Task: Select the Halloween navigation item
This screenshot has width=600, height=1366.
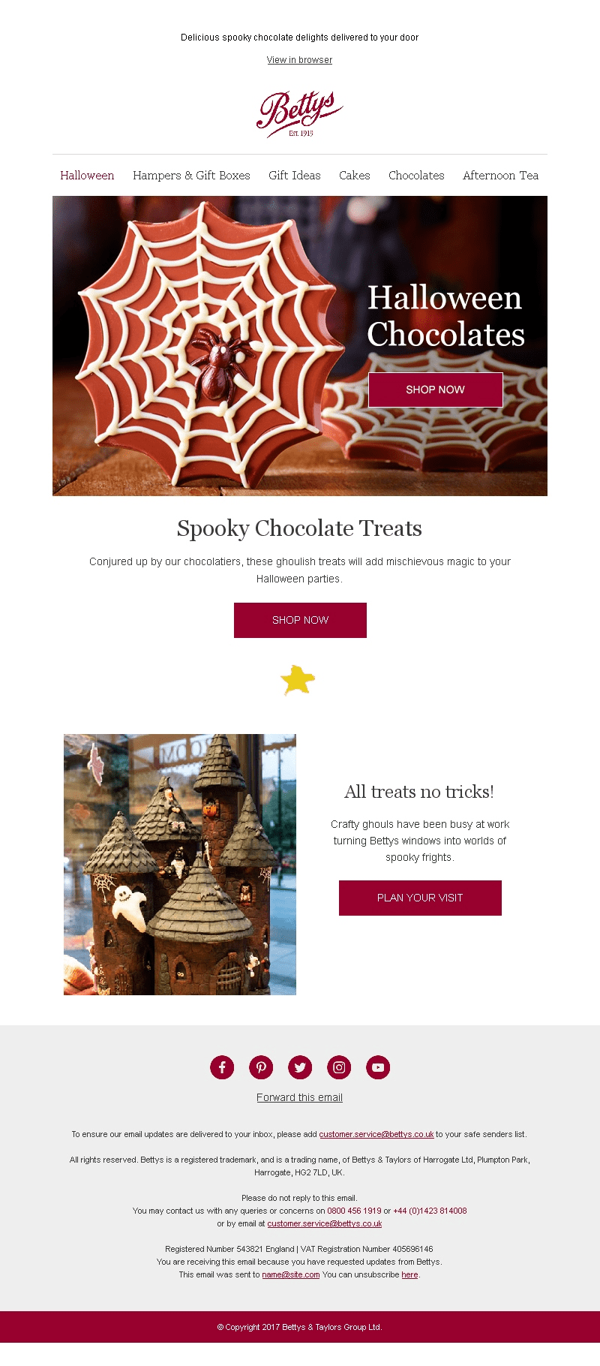Action: tap(87, 176)
